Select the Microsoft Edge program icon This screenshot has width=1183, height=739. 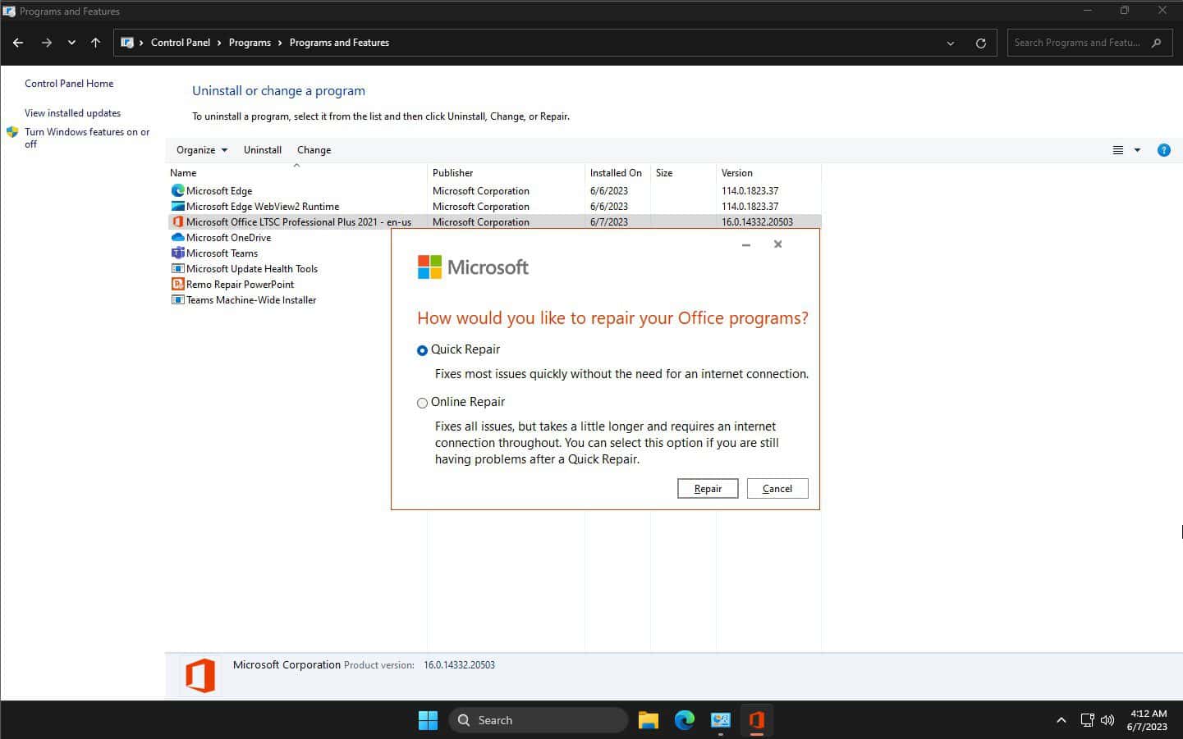click(x=177, y=190)
